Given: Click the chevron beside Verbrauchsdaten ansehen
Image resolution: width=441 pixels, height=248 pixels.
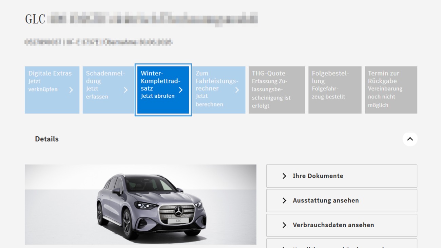Looking at the screenshot, I should (284, 225).
